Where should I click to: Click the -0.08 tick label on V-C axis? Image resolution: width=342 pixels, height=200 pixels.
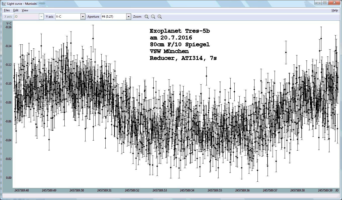pyautogui.click(x=8, y=103)
